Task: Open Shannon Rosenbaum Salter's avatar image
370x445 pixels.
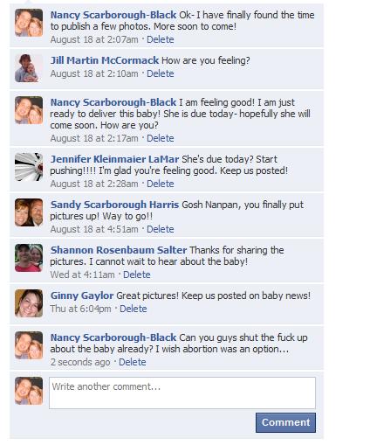Action: pyautogui.click(x=29, y=258)
